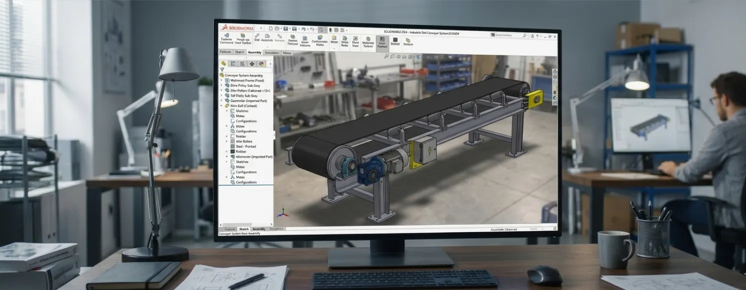746x290 pixels.
Task: Switch to the top 'Sketch' ribbon tab
Action: [x=240, y=52]
